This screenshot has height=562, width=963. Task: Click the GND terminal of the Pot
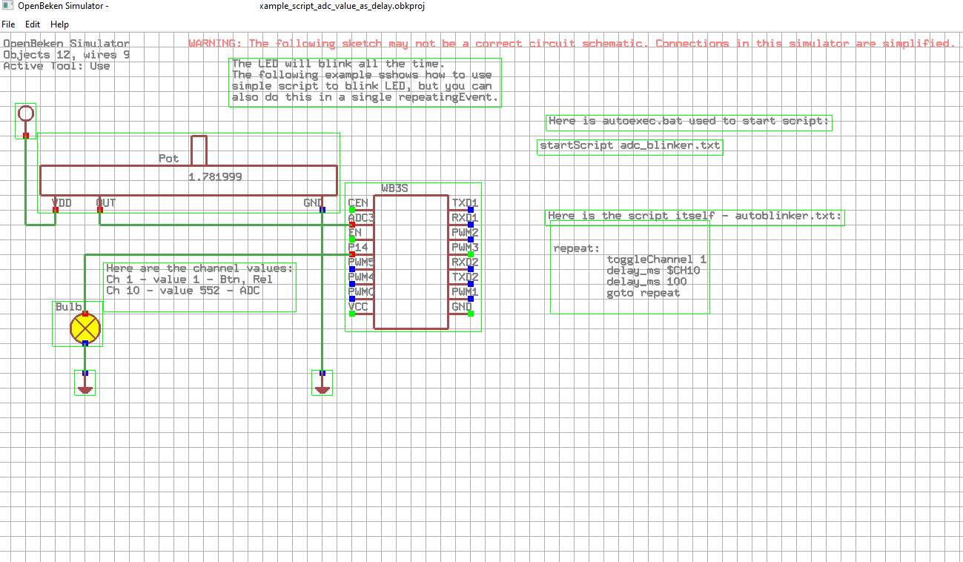point(322,209)
